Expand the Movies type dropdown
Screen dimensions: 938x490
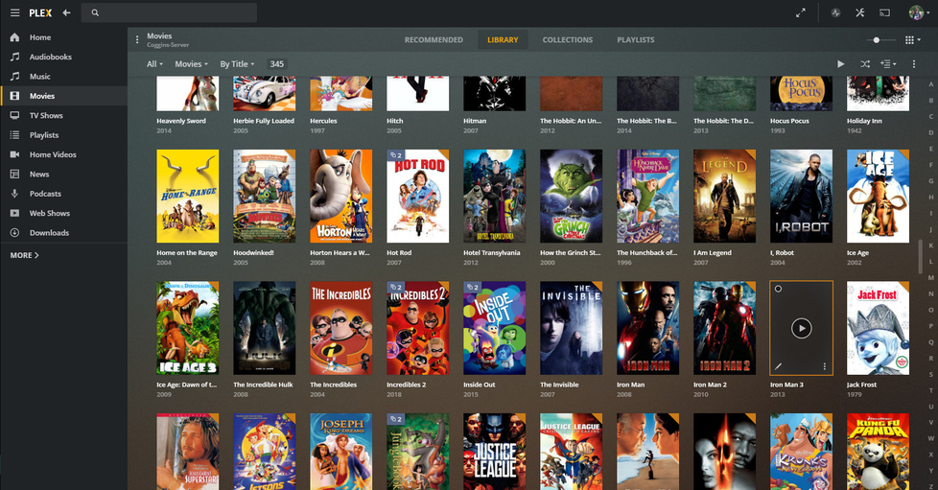coord(191,64)
